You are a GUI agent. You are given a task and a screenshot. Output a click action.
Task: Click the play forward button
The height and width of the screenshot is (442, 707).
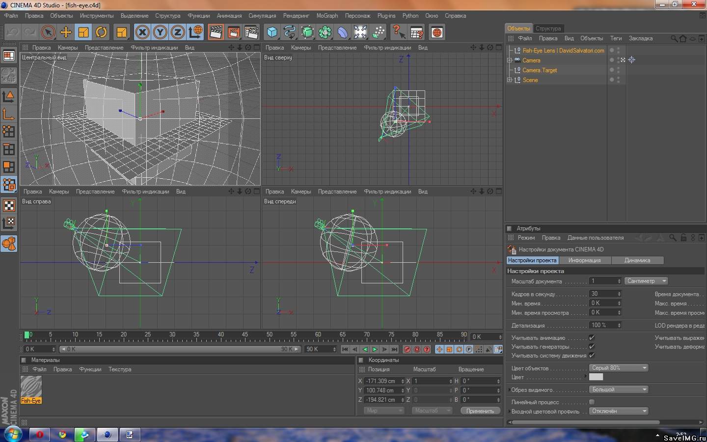375,349
